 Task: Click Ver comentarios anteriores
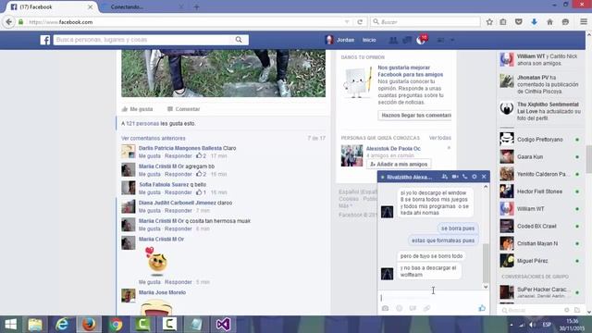click(154, 138)
